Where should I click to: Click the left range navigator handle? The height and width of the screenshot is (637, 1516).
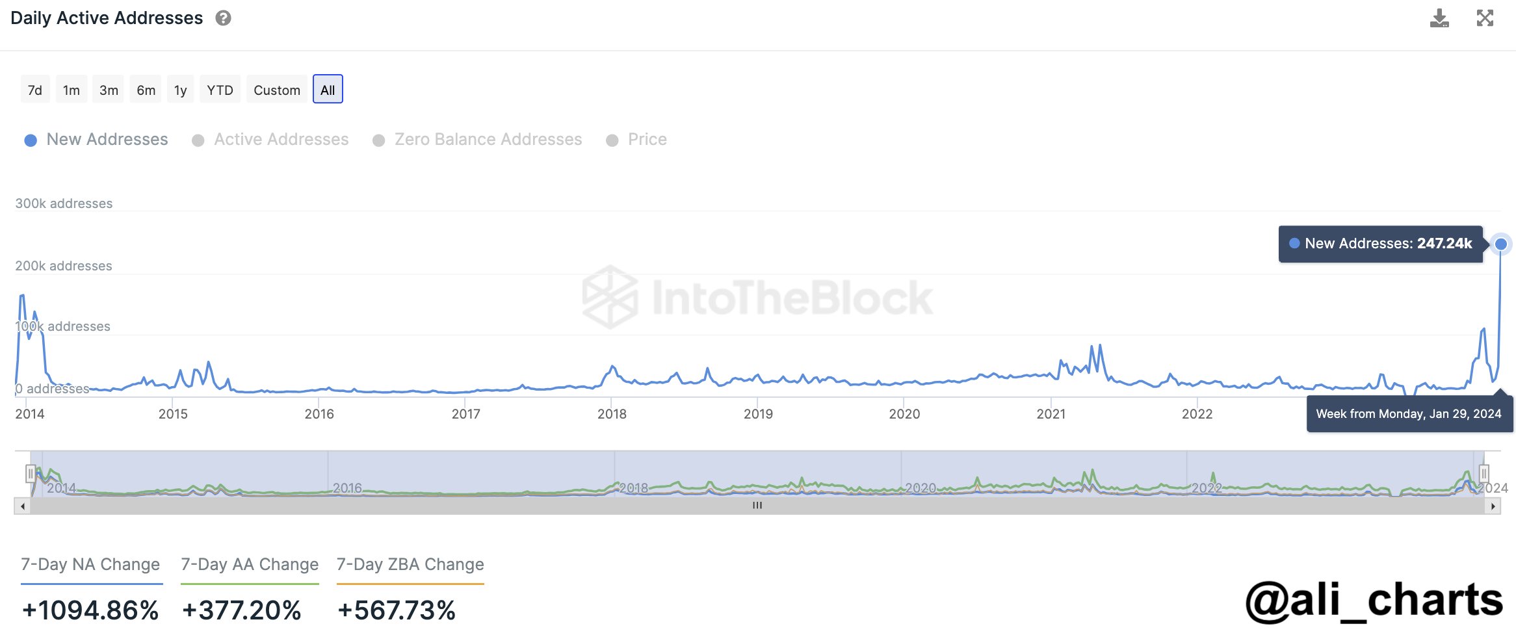[x=31, y=473]
